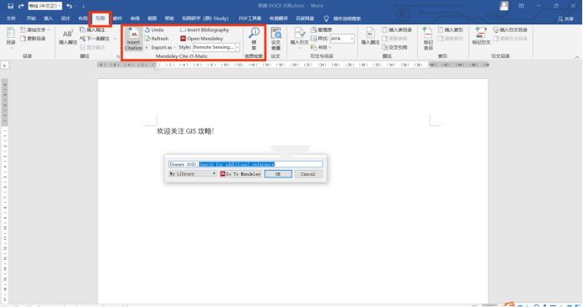Click the horizontal ruler above the page
Image resolution: width=583 pixels, height=307 pixels.
(293, 65)
